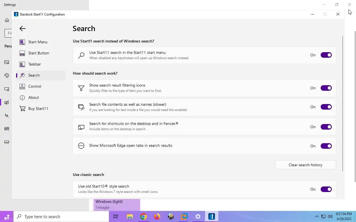Click the funnel filter icon

tap(81, 88)
